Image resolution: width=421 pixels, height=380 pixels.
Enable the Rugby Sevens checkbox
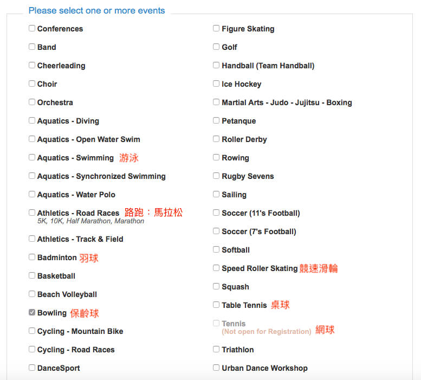click(216, 176)
